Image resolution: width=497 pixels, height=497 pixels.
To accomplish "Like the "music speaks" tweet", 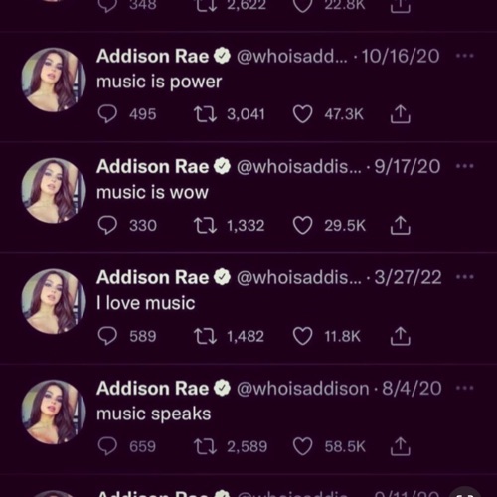I will pos(303,446).
